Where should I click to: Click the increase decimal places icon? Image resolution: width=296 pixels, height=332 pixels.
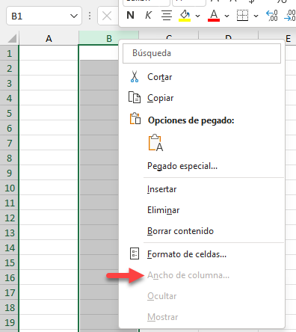point(272,16)
